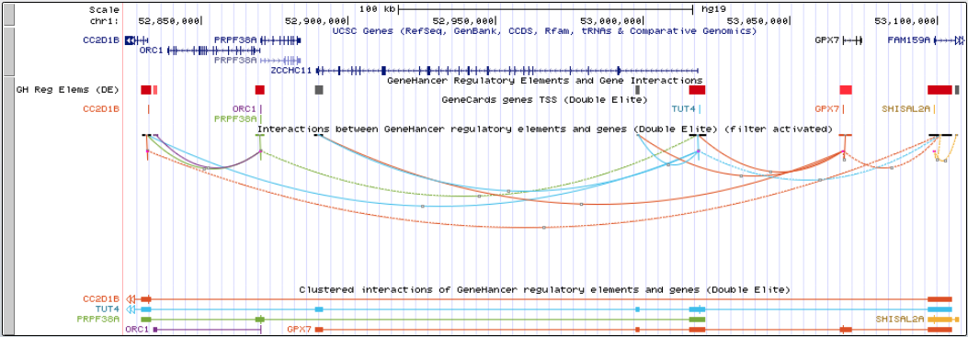968x337 pixels.
Task: Click the grey side button of the Base Position track
Action: pos(8,15)
